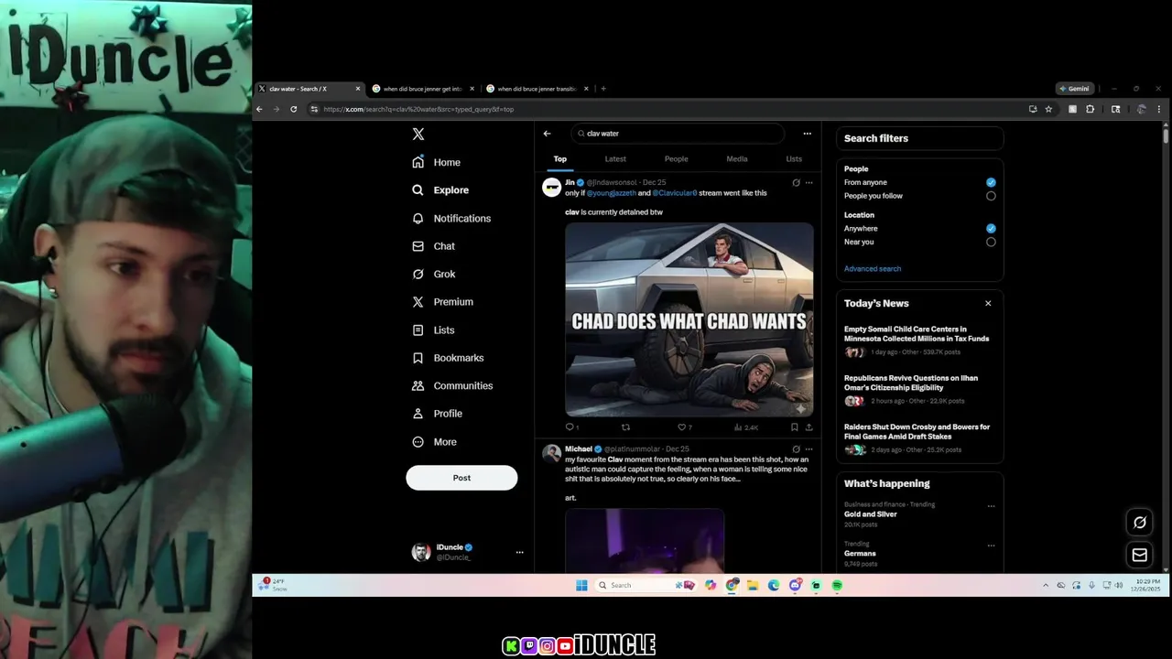
Task: Open Grok in the sidebar
Action: [x=433, y=275]
